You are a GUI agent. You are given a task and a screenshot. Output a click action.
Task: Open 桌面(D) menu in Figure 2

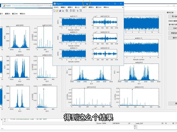coord(91,7)
